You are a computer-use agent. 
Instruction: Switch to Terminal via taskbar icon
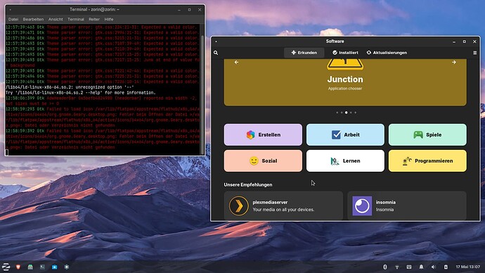pos(42,267)
